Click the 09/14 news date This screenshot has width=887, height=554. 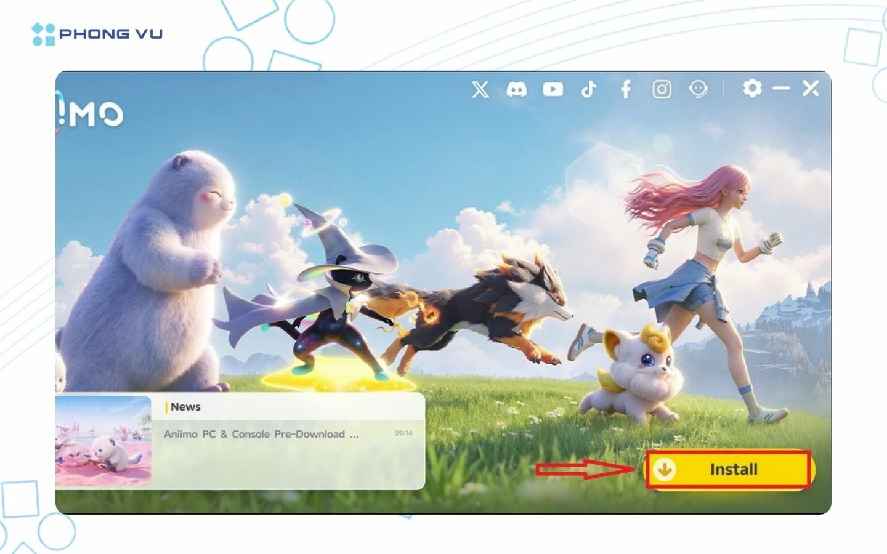(403, 433)
